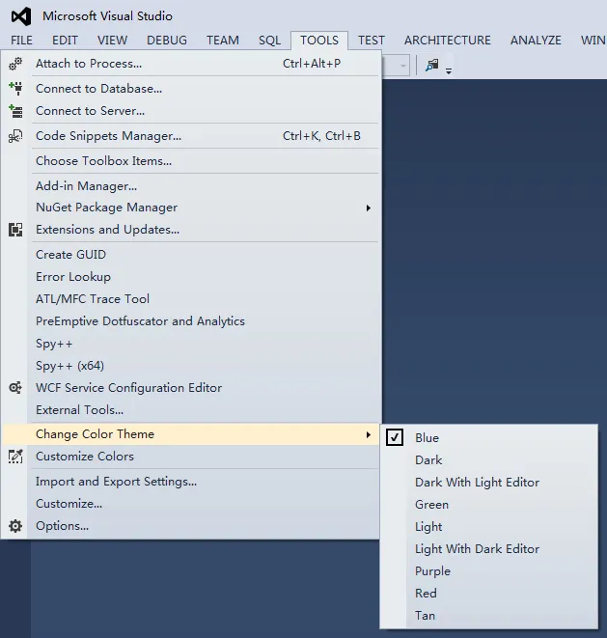
Task: Click Choose Toolbox Items entry
Action: (191, 161)
